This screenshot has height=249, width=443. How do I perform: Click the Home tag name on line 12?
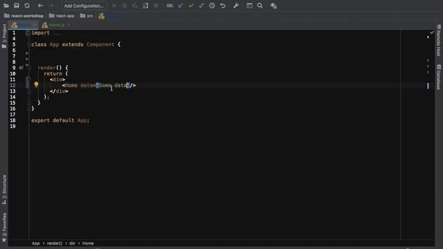(71, 85)
